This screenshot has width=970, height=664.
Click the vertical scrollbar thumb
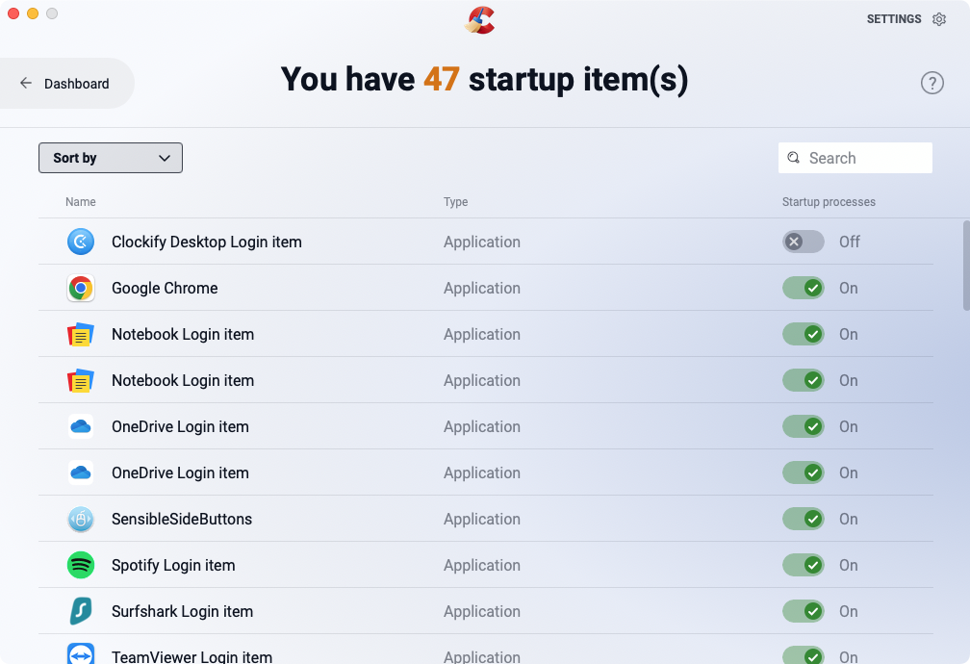point(966,265)
